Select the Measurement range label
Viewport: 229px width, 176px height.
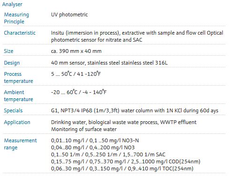click(x=20, y=144)
